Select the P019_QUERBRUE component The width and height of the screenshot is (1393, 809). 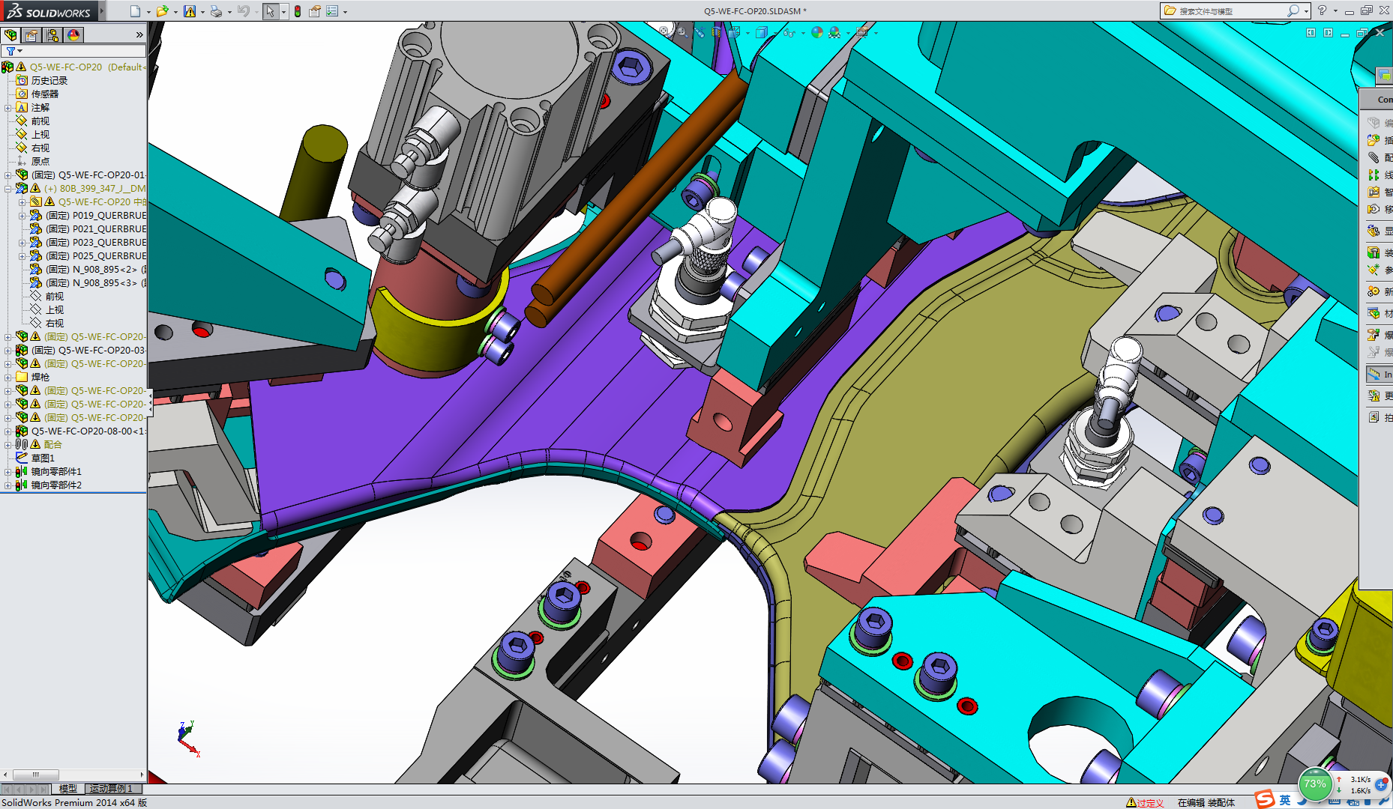click(96, 216)
